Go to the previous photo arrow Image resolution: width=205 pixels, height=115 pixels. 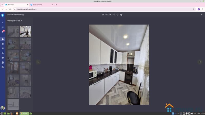(x=38, y=62)
